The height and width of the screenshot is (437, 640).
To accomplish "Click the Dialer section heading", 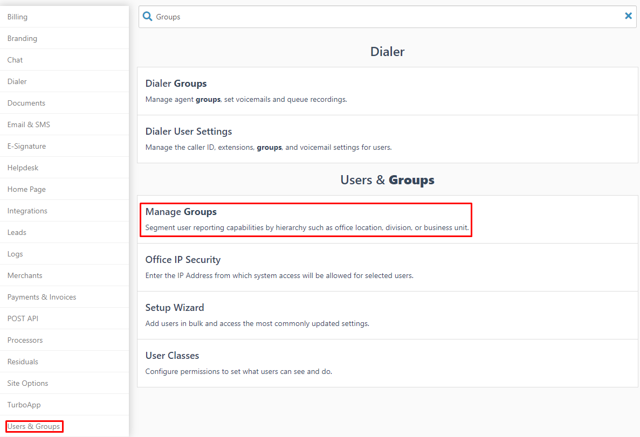I will (387, 52).
